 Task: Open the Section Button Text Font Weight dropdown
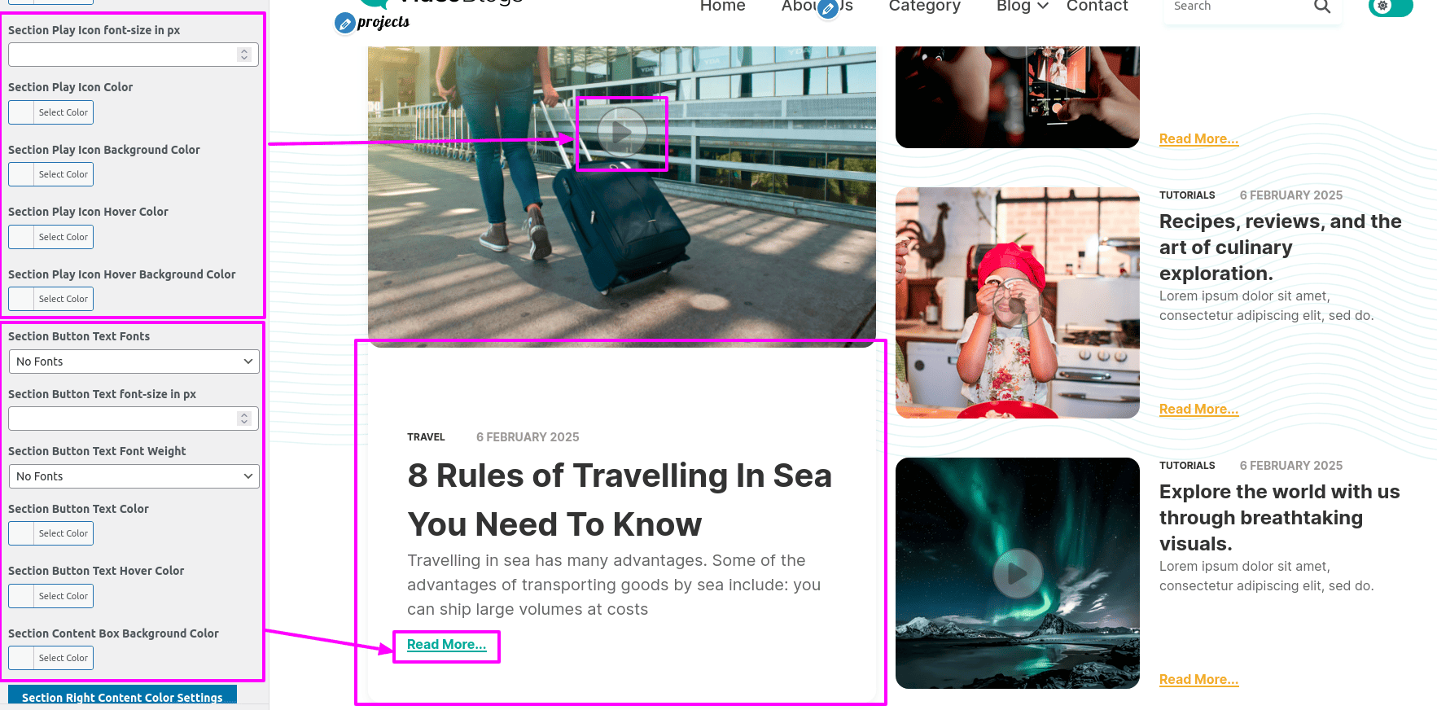tap(134, 476)
